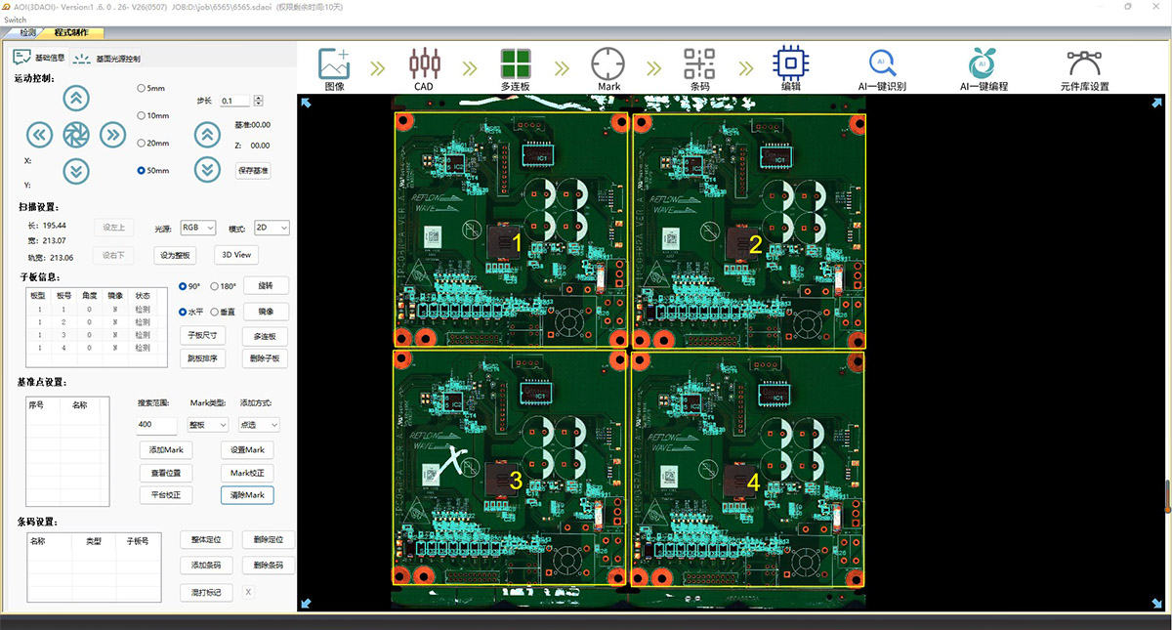The width and height of the screenshot is (1172, 630).
Task: Open the 模式 2D mode dropdown
Action: coord(271,228)
